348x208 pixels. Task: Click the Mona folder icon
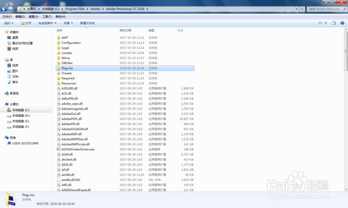(x=58, y=58)
